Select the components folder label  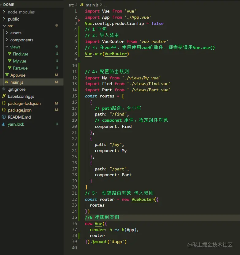(22, 40)
